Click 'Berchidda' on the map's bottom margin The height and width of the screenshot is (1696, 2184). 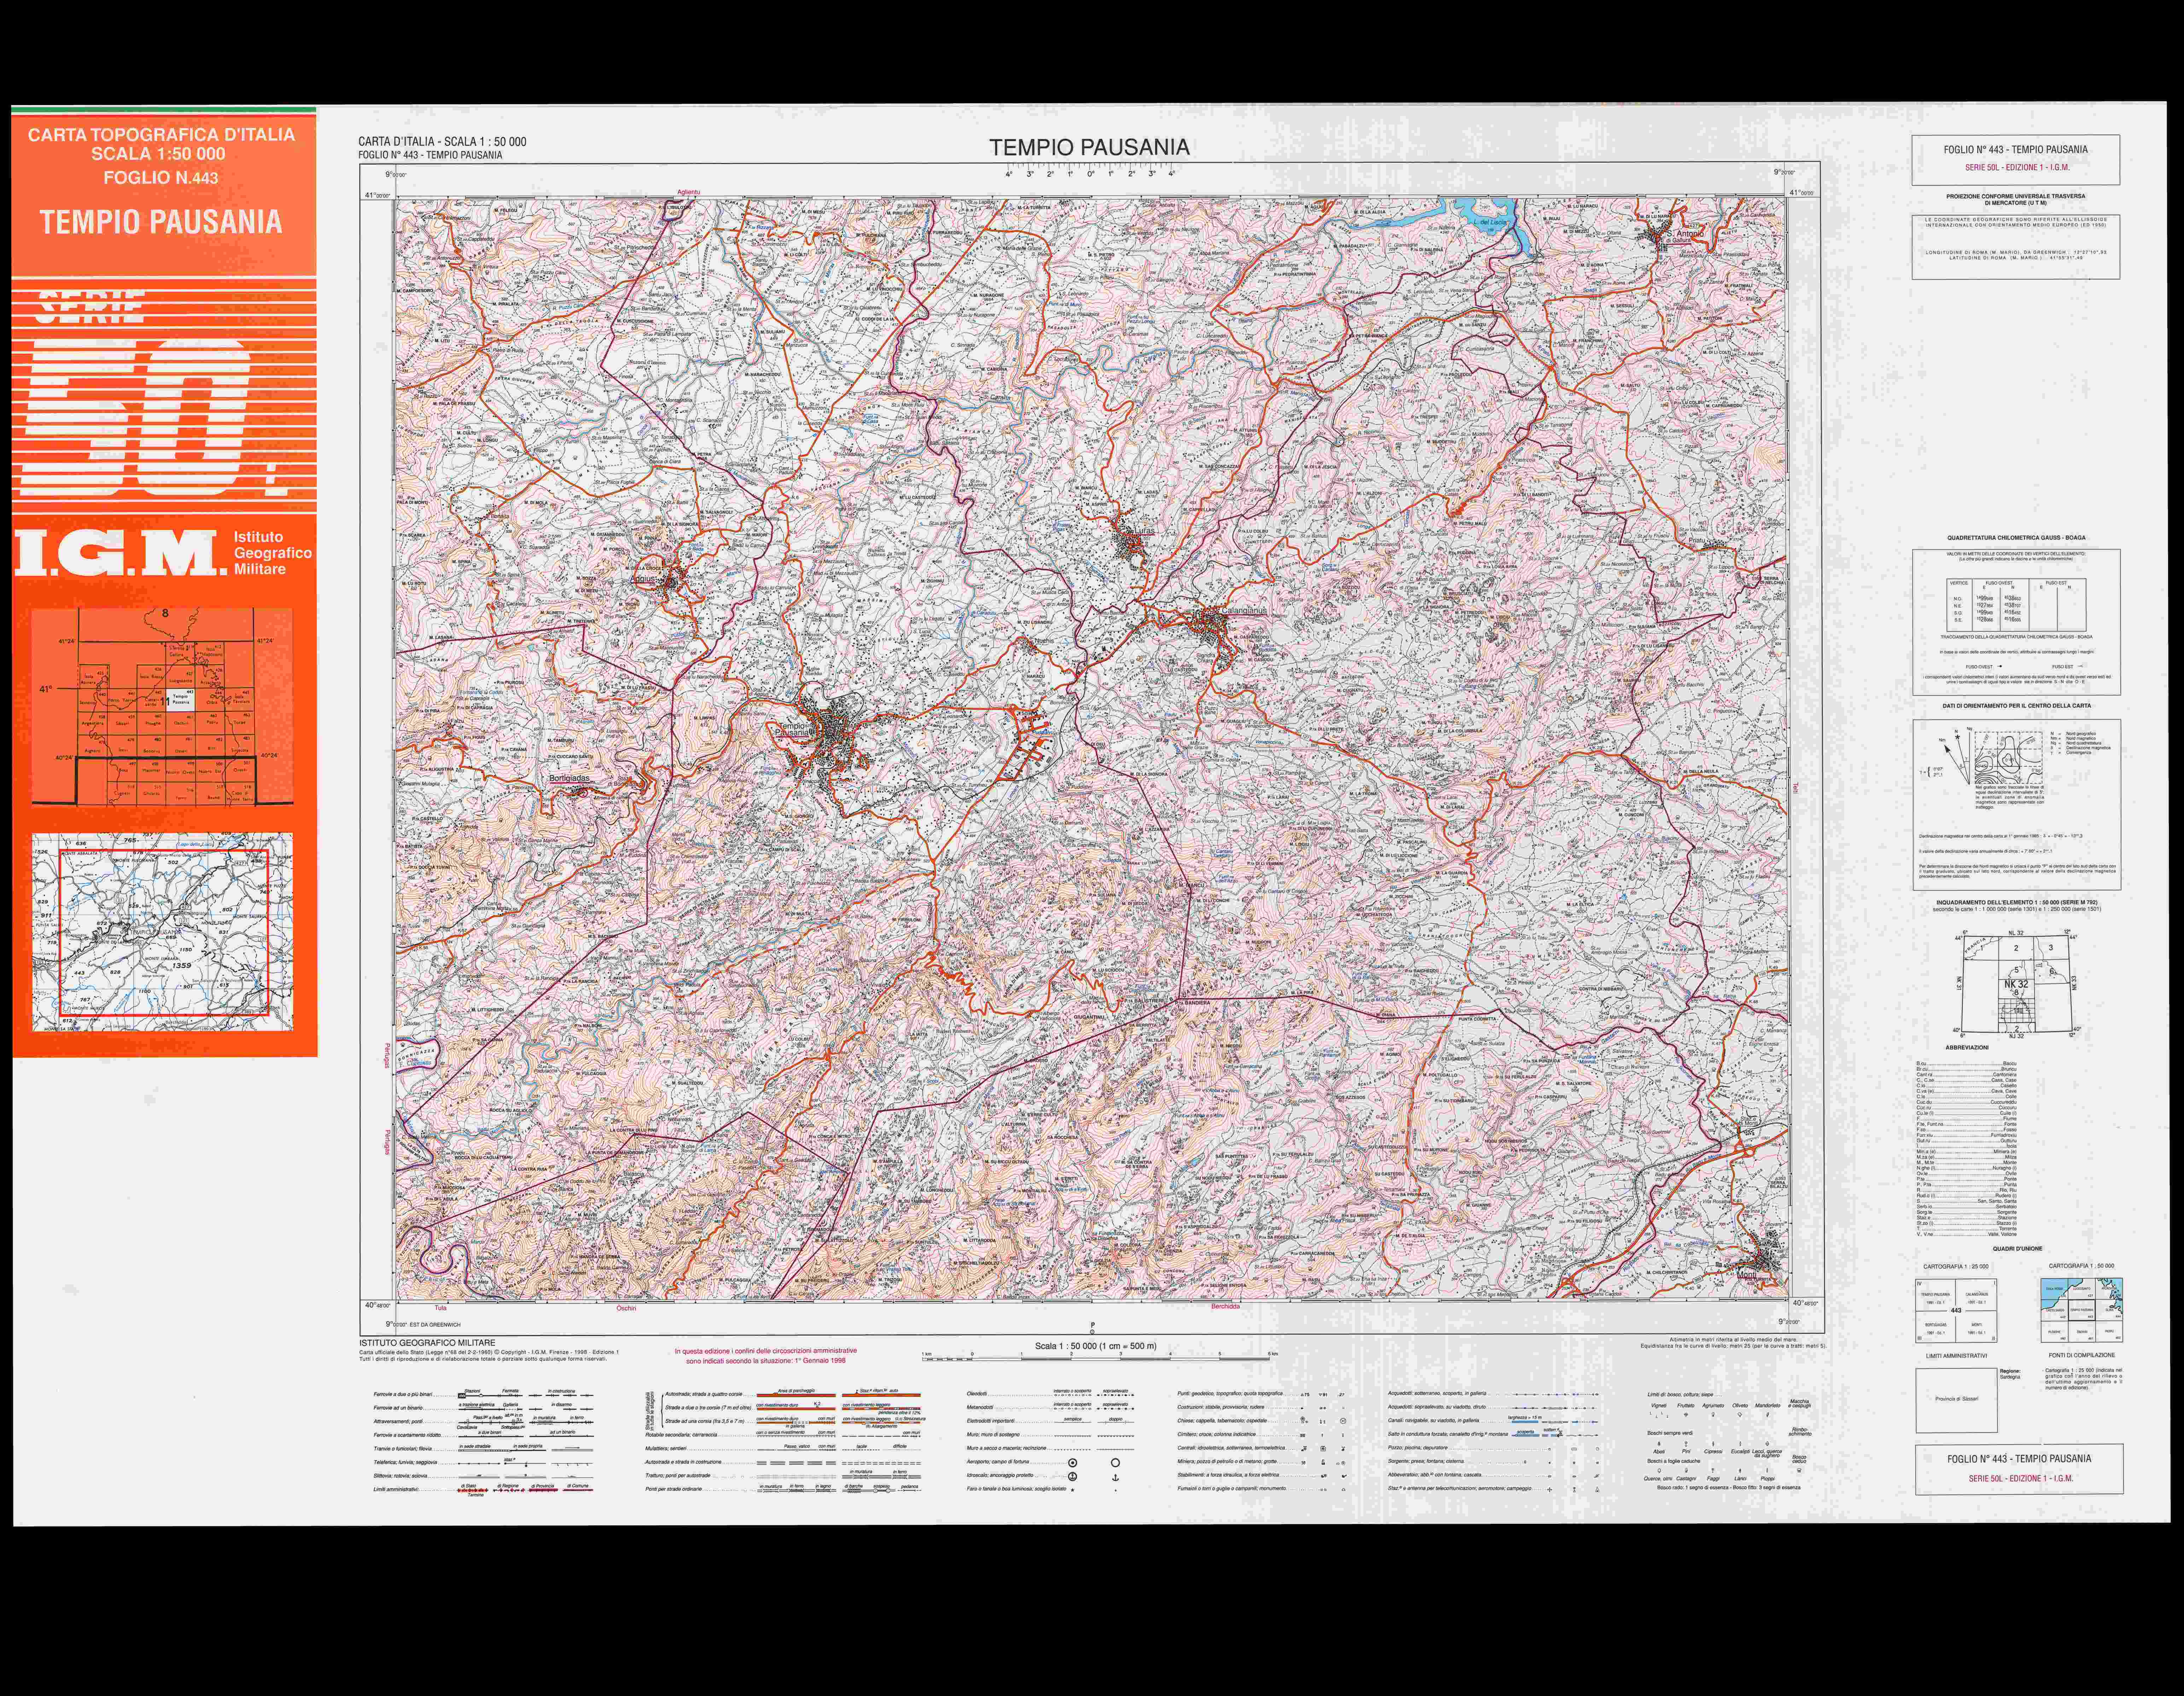[x=1225, y=1307]
